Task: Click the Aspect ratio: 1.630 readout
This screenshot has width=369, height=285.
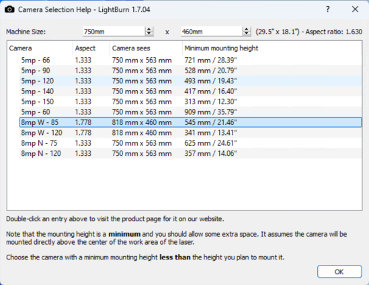Action: (334, 32)
